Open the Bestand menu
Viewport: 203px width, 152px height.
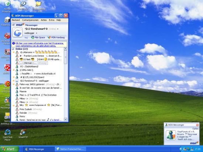pyautogui.click(x=16, y=20)
